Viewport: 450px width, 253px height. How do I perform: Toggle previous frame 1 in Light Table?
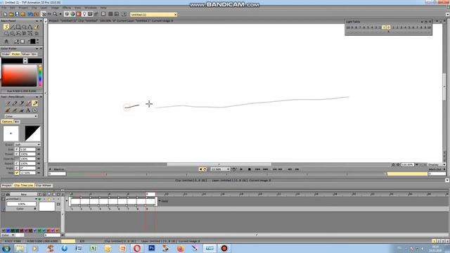[x=384, y=27]
